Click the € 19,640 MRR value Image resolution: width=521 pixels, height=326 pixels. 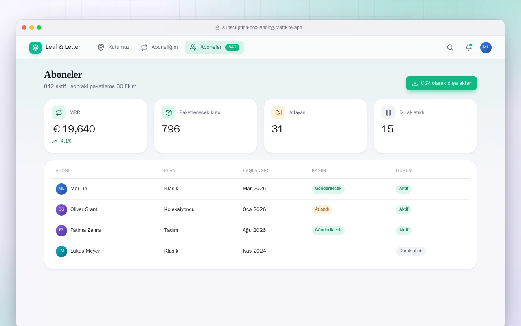click(x=74, y=129)
